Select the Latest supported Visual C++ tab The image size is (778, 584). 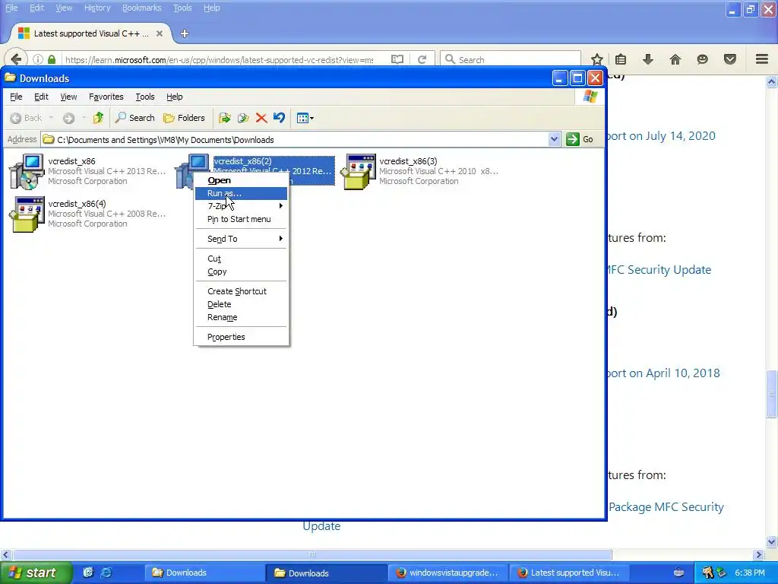point(90,33)
